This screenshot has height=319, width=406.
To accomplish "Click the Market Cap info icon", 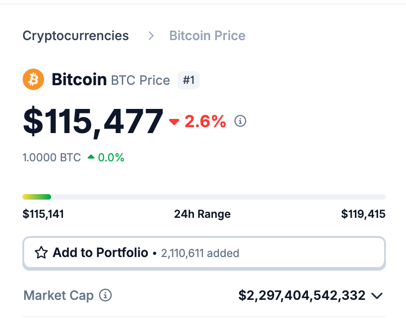I will (105, 295).
